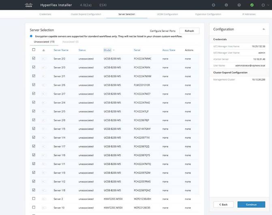Open the info icon in the header

tap(226, 5)
